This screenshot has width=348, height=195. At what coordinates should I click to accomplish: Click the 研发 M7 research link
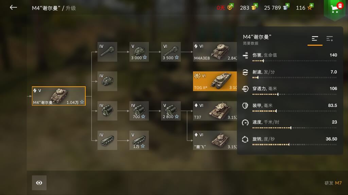pos(333,183)
